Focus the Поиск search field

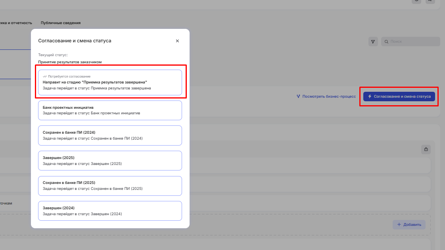click(413, 42)
